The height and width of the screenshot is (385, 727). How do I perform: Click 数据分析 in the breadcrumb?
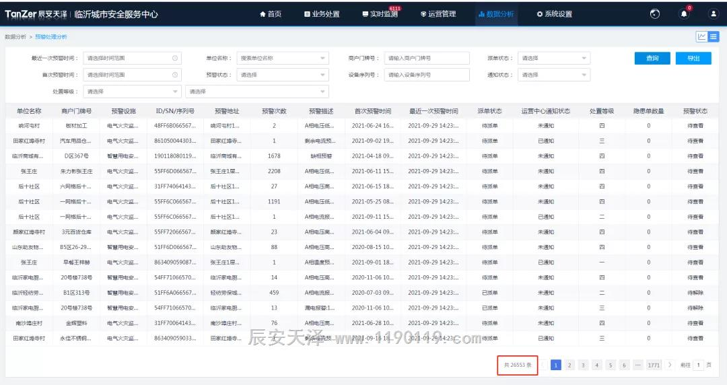pos(15,37)
